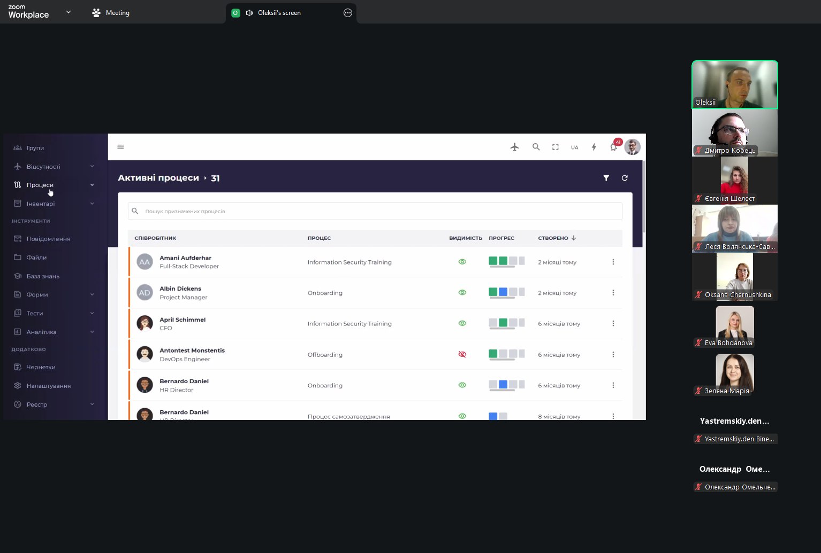Refresh the active processes list

click(625, 178)
